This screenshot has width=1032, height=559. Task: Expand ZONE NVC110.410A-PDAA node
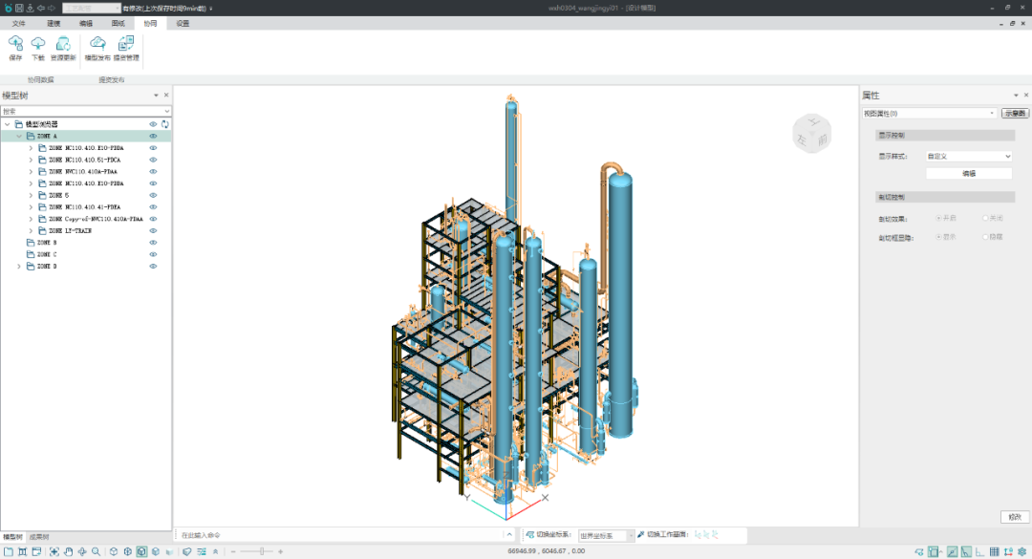[x=31, y=172]
